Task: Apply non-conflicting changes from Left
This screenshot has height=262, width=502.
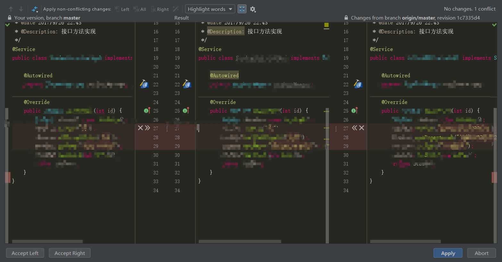Action: pyautogui.click(x=122, y=9)
